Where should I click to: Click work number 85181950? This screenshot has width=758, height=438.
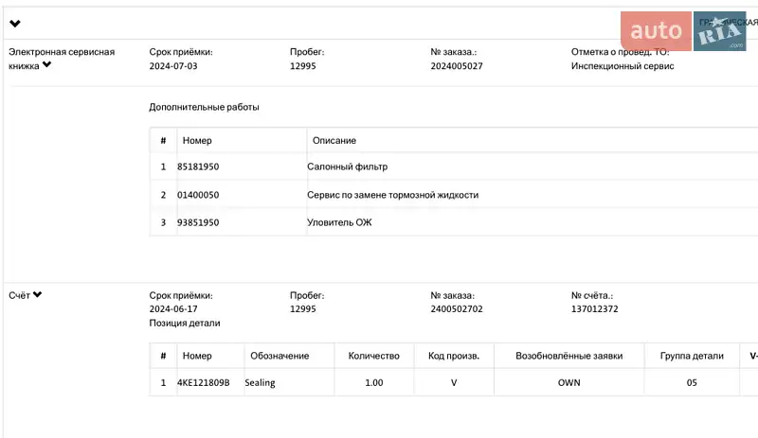[x=198, y=167]
